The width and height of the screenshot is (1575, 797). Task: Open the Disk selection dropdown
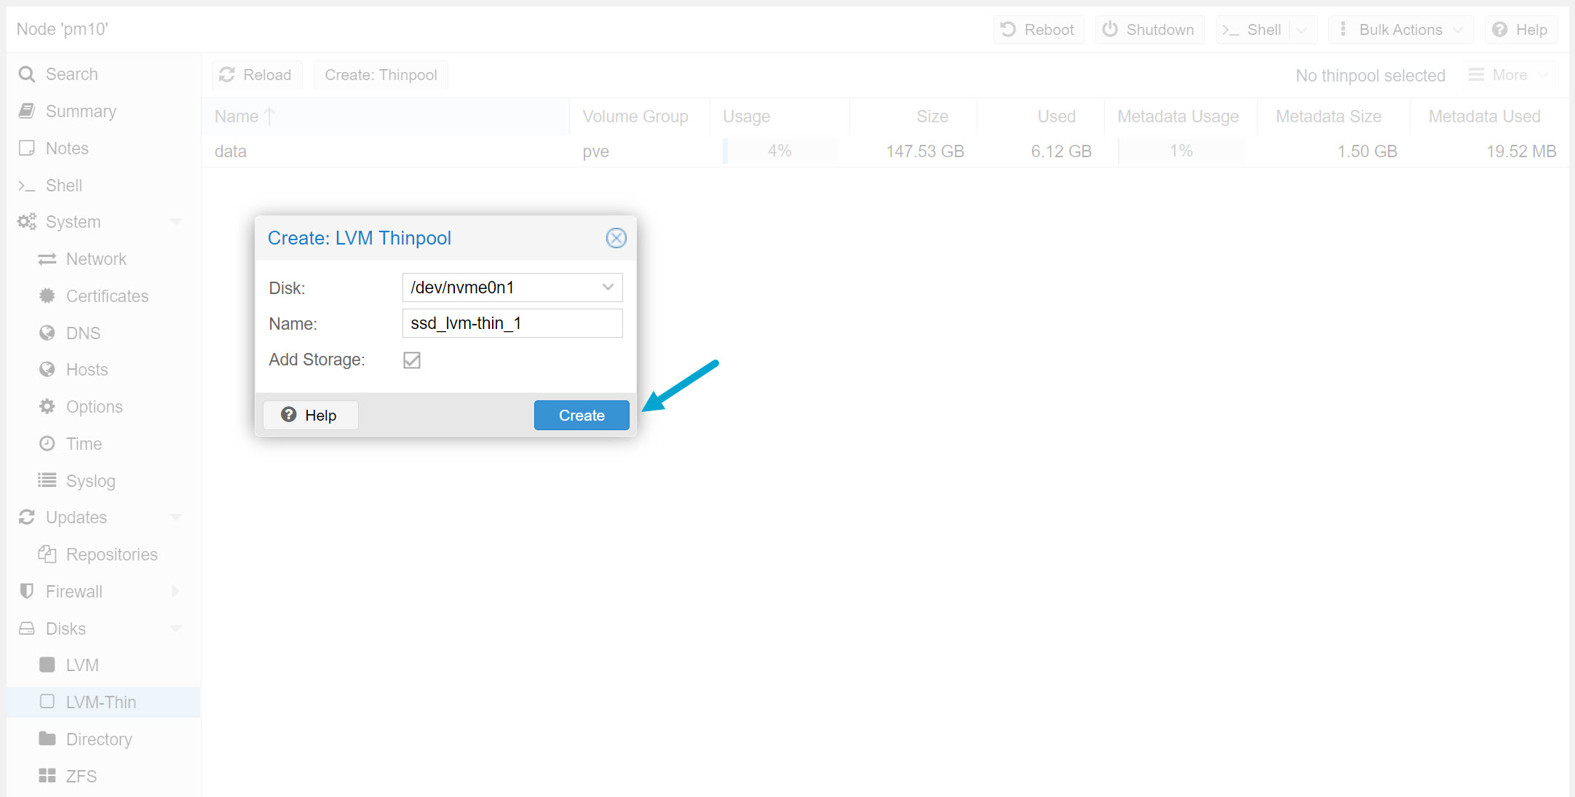coord(608,288)
